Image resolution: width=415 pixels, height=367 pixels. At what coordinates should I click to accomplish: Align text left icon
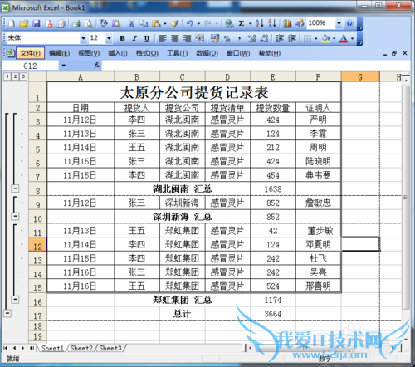click(163, 38)
